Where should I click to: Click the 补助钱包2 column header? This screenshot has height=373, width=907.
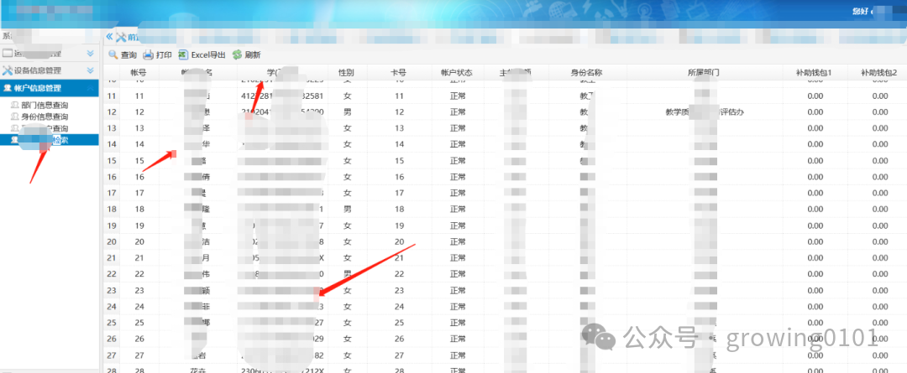click(x=878, y=73)
